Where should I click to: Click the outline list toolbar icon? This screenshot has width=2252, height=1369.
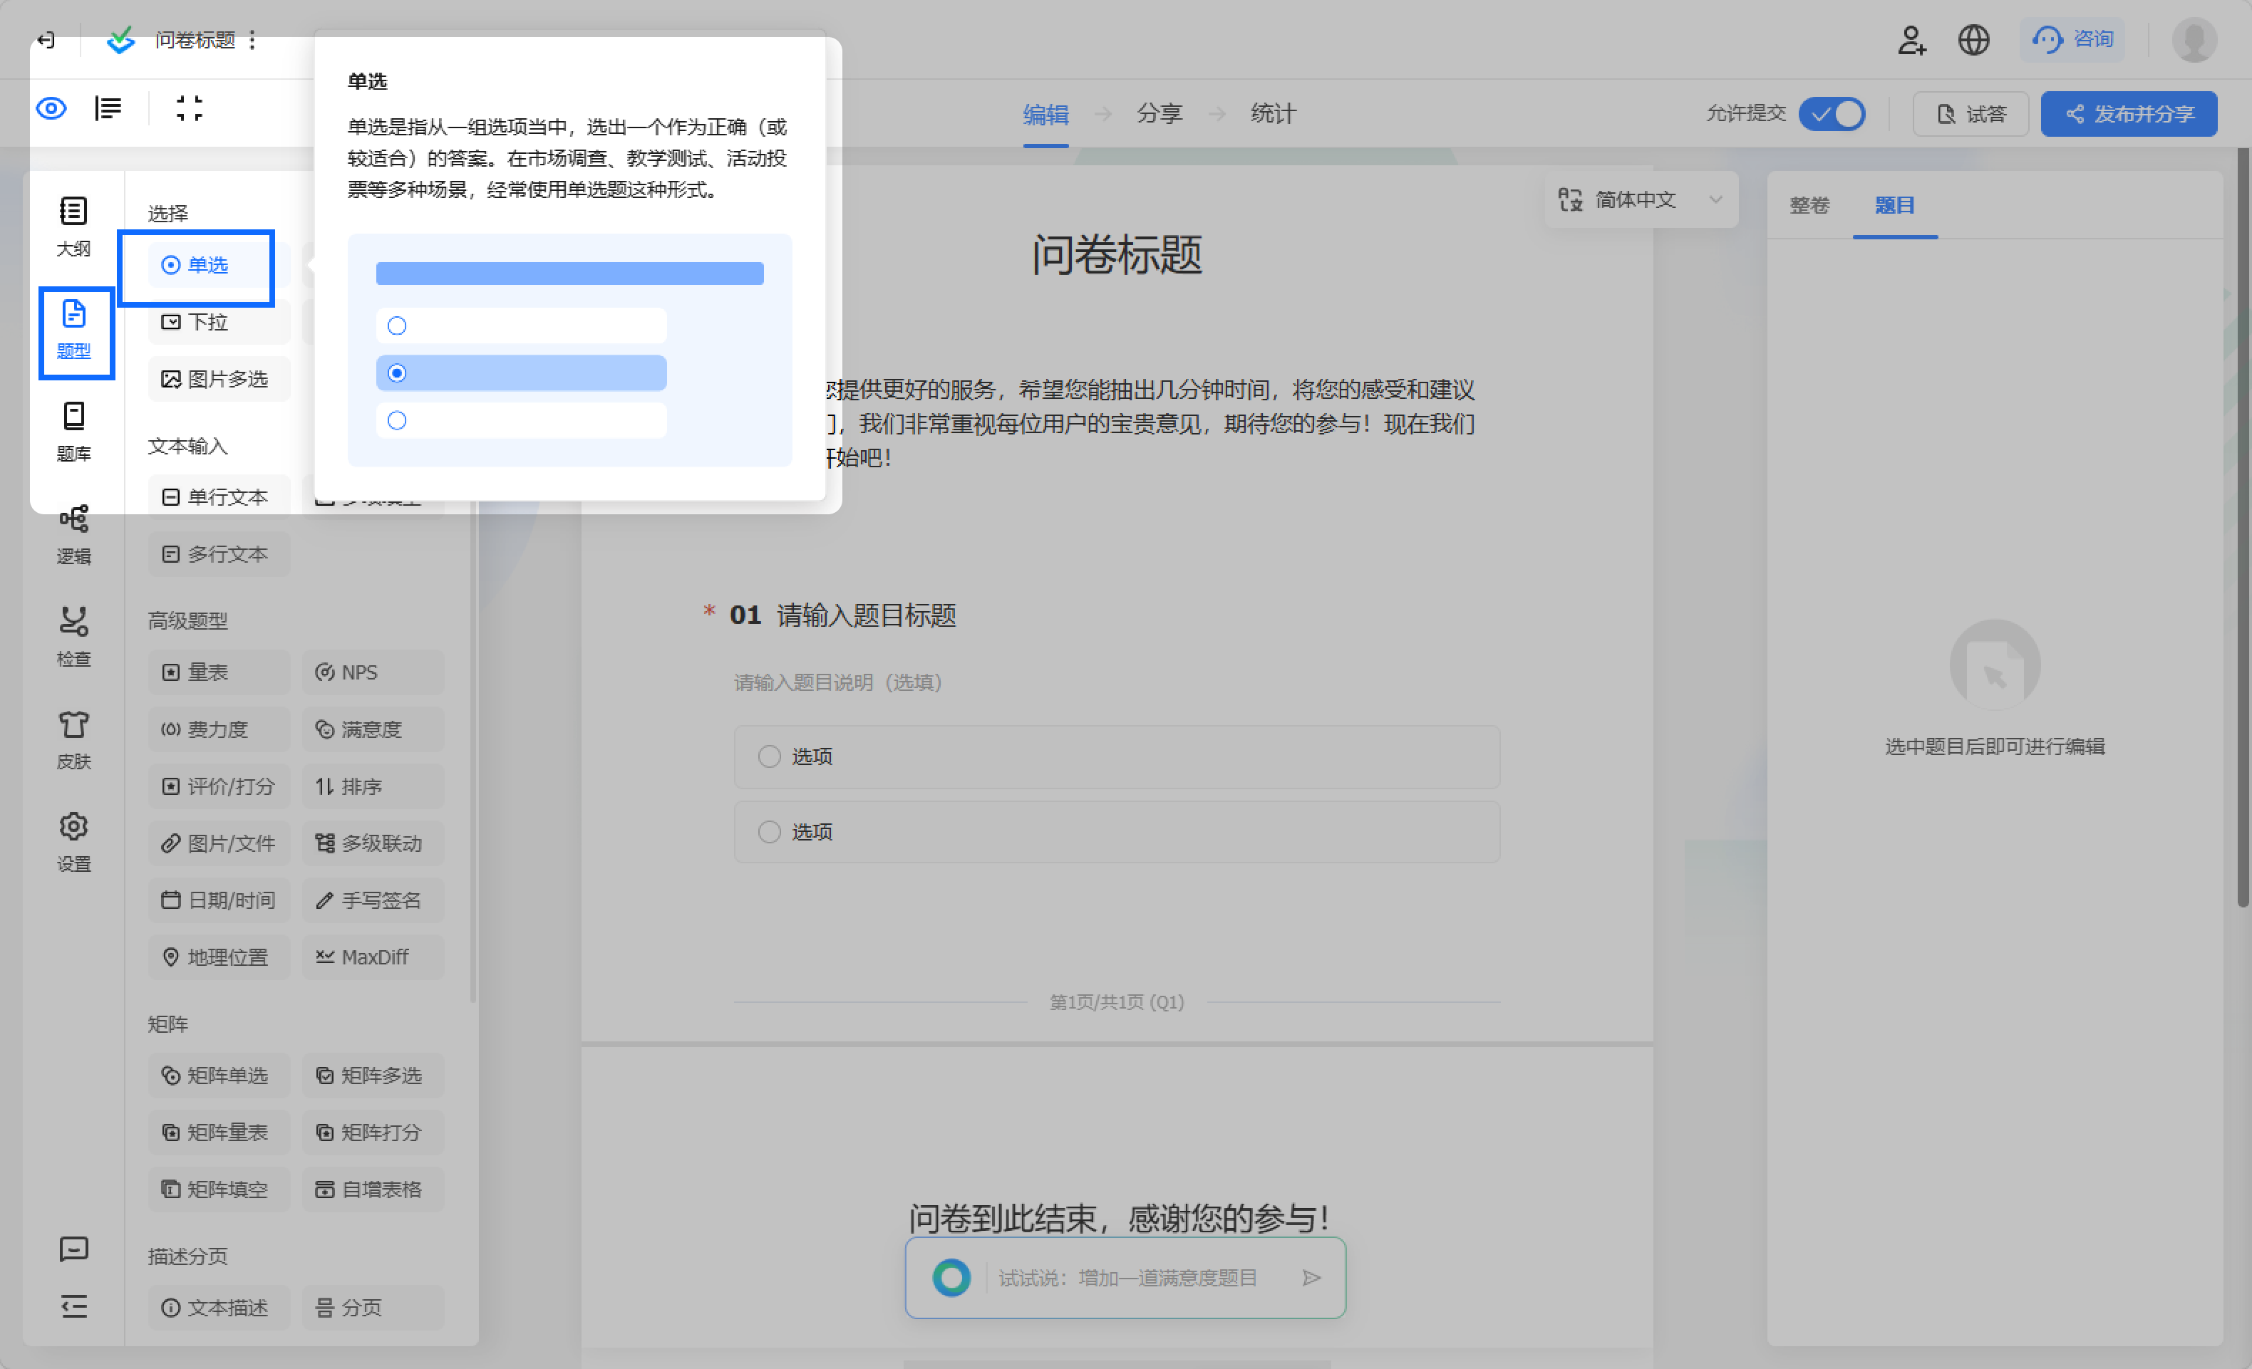[x=108, y=109]
